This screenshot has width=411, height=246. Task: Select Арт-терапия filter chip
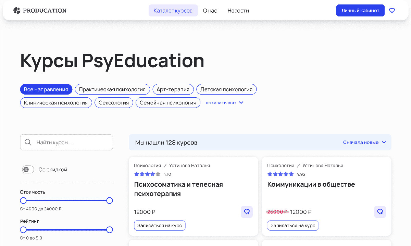pyautogui.click(x=173, y=89)
